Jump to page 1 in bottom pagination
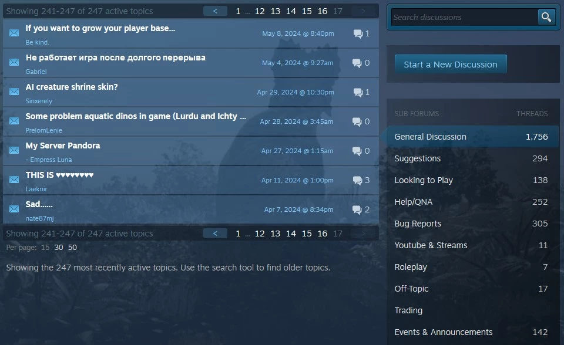This screenshot has height=345, width=564. (238, 234)
